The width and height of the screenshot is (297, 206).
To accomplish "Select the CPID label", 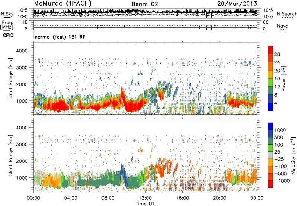I will coord(8,35).
